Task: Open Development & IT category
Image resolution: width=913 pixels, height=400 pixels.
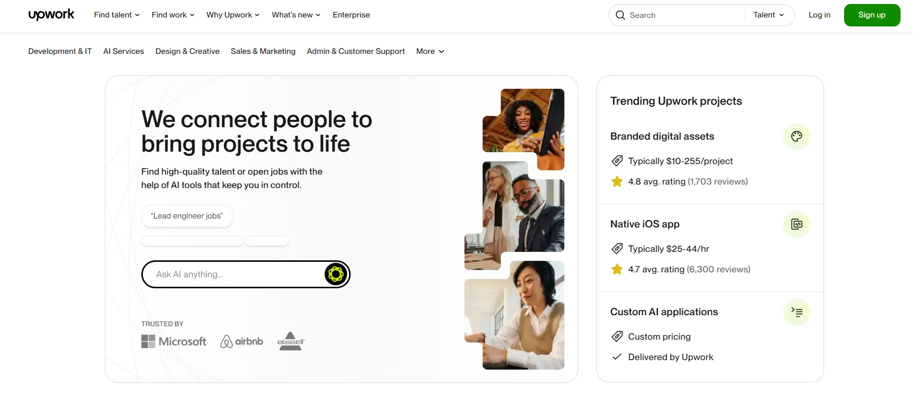Action: click(60, 51)
